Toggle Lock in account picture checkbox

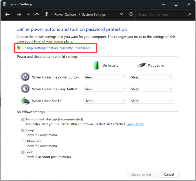pos(23,152)
